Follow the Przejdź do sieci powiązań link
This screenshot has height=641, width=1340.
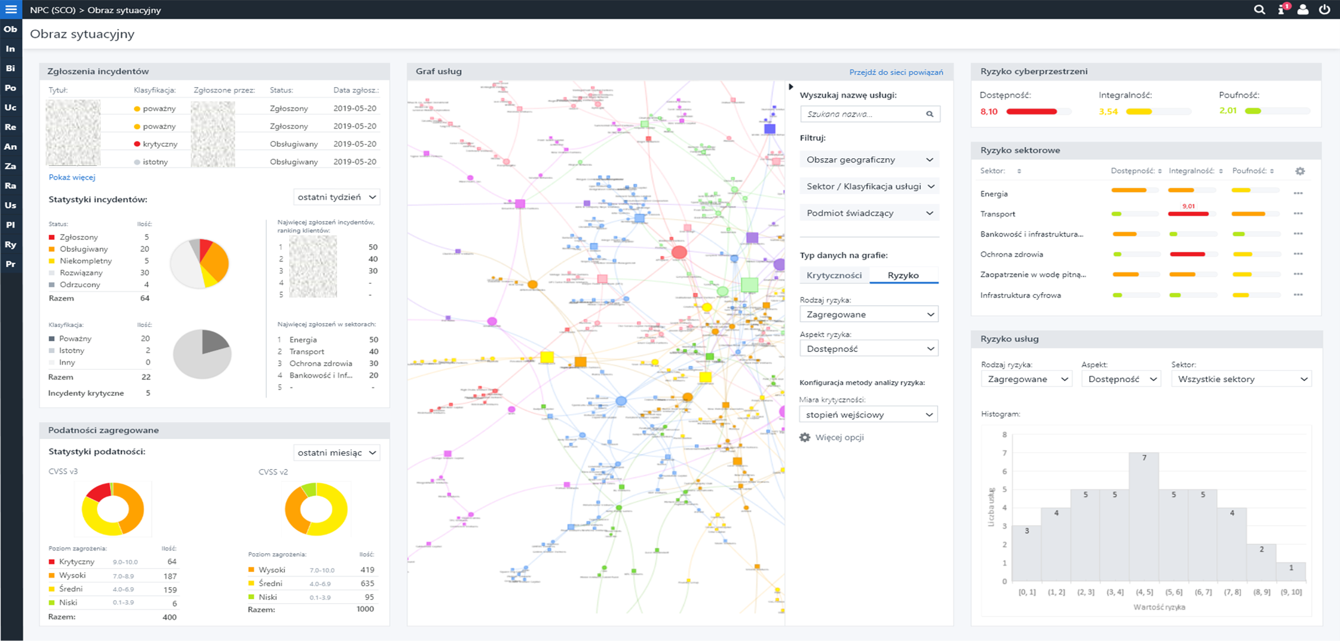[896, 72]
